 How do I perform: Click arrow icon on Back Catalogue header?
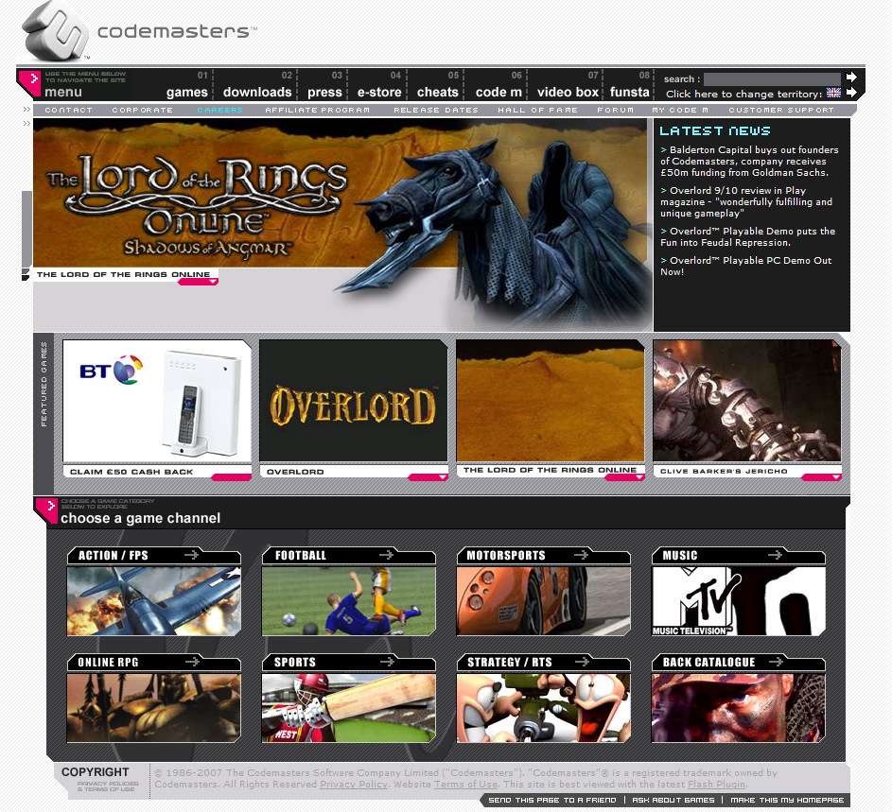click(776, 662)
